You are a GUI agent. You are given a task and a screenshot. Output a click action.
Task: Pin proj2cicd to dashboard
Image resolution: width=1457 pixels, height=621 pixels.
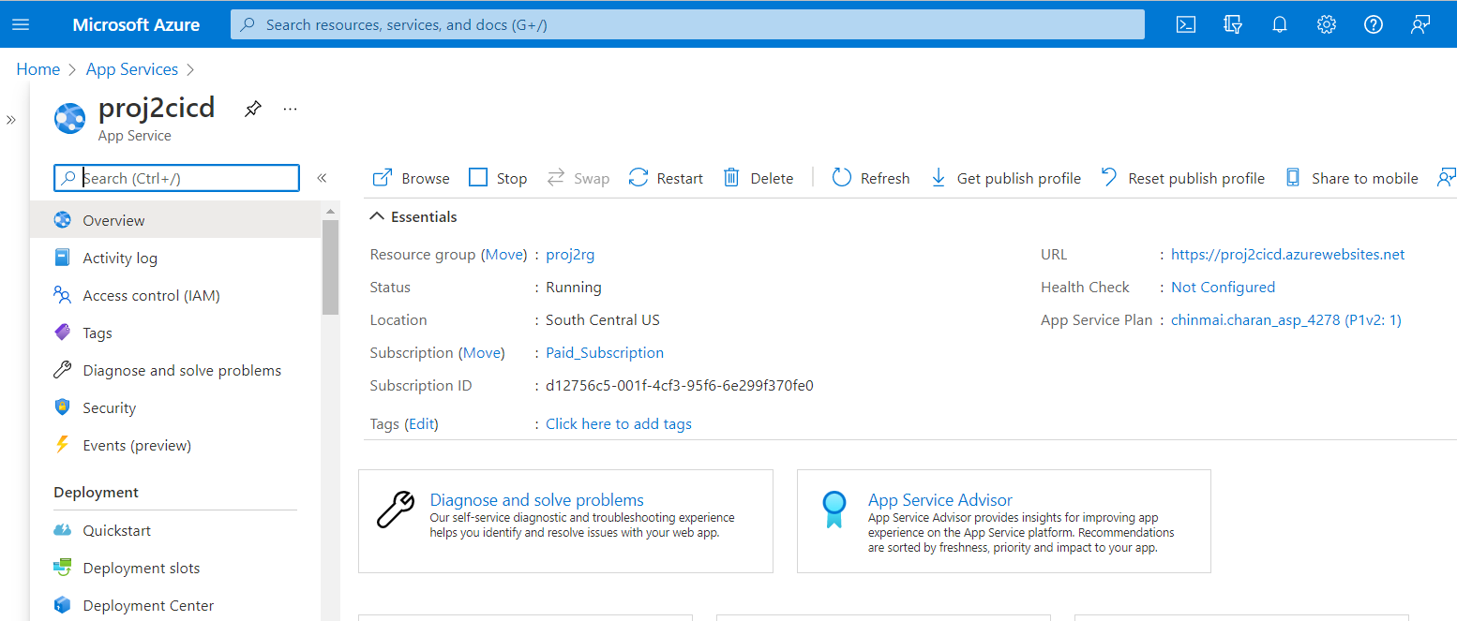point(252,109)
